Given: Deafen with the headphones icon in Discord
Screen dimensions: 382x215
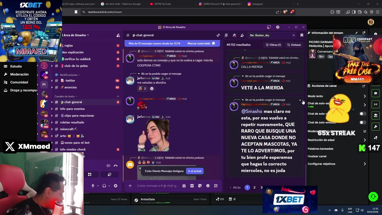Looking at the screenshot, I should pos(104,186).
